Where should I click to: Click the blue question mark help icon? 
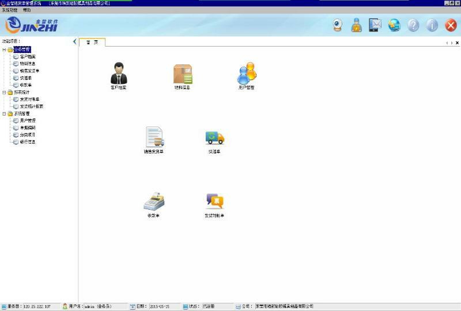pos(413,25)
